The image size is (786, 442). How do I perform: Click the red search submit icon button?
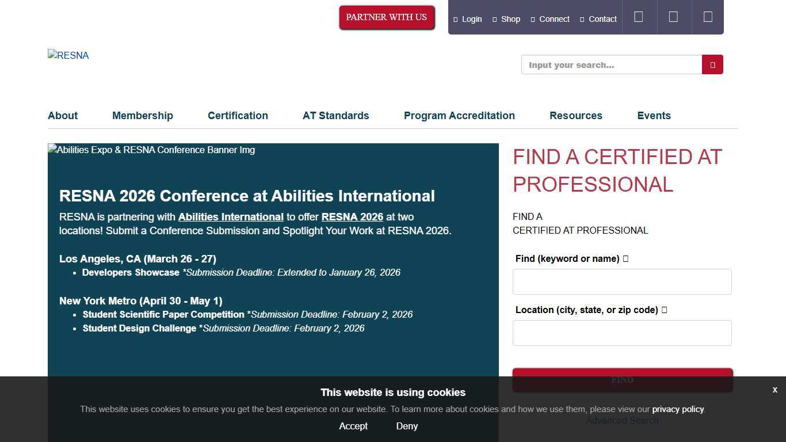click(712, 65)
